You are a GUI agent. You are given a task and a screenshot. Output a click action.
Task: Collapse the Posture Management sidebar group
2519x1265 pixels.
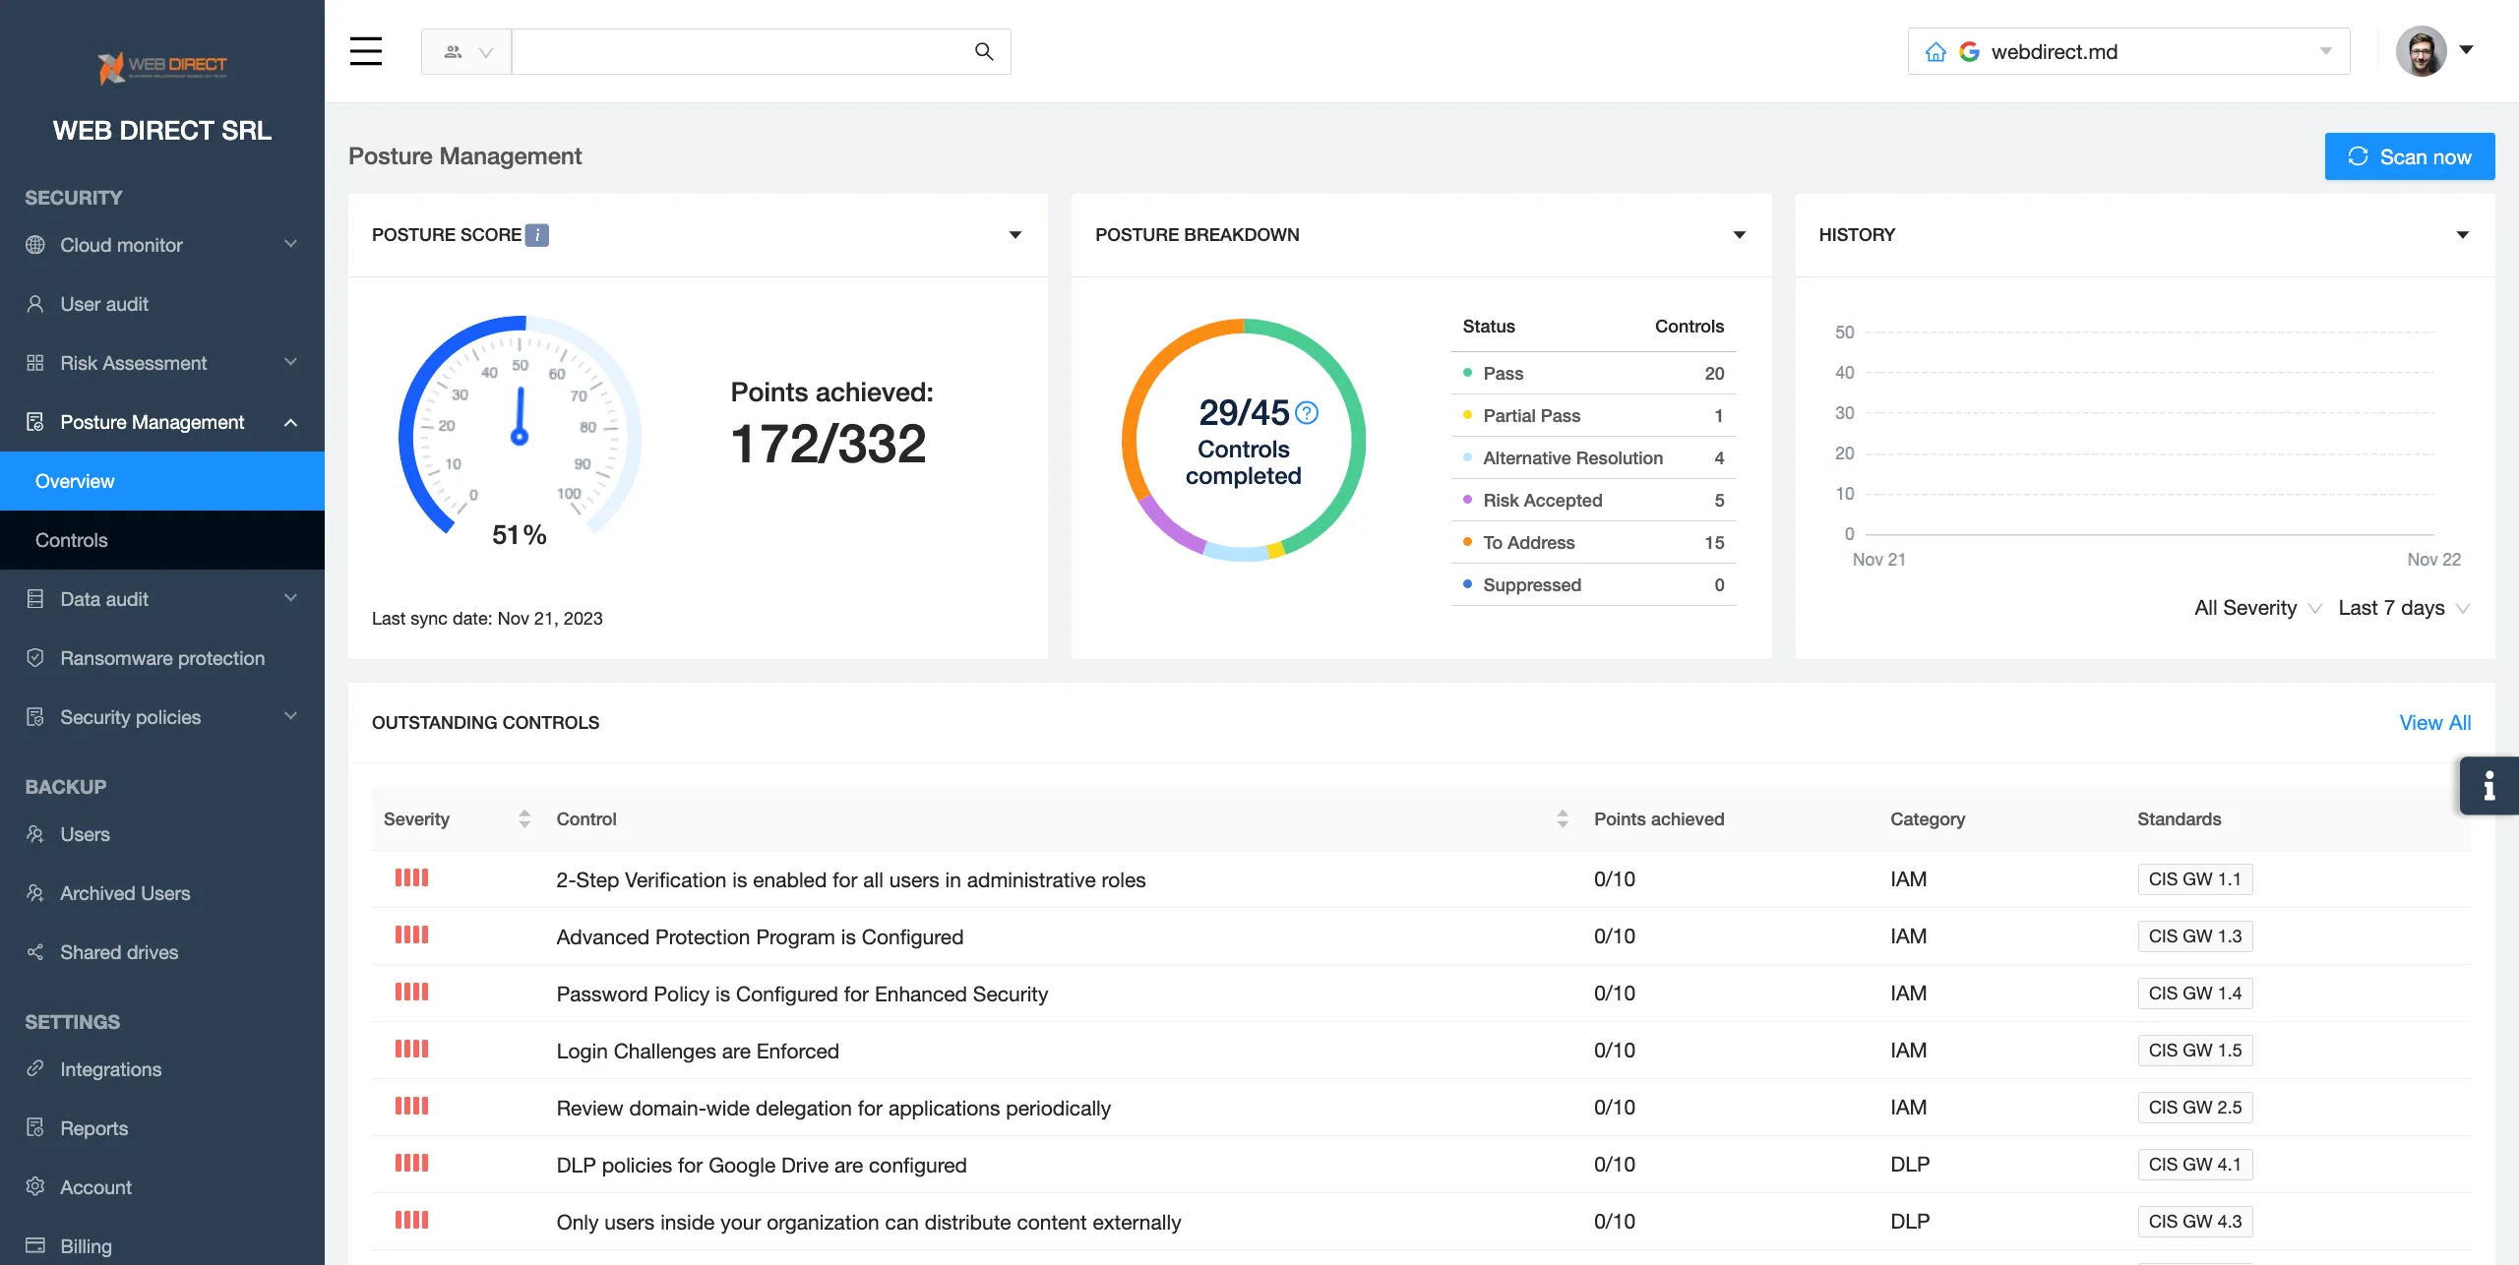click(289, 421)
